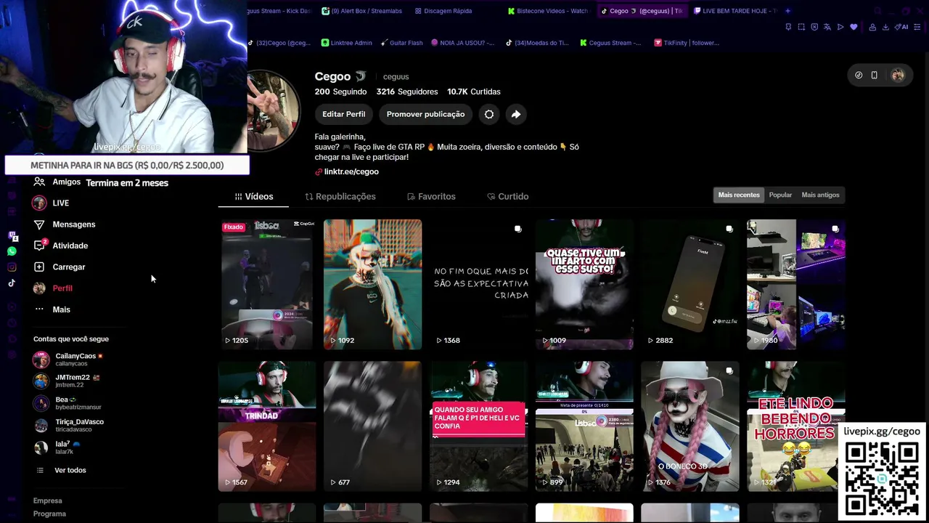The height and width of the screenshot is (523, 929).
Task: Sort videos by Mais recentes
Action: point(739,195)
